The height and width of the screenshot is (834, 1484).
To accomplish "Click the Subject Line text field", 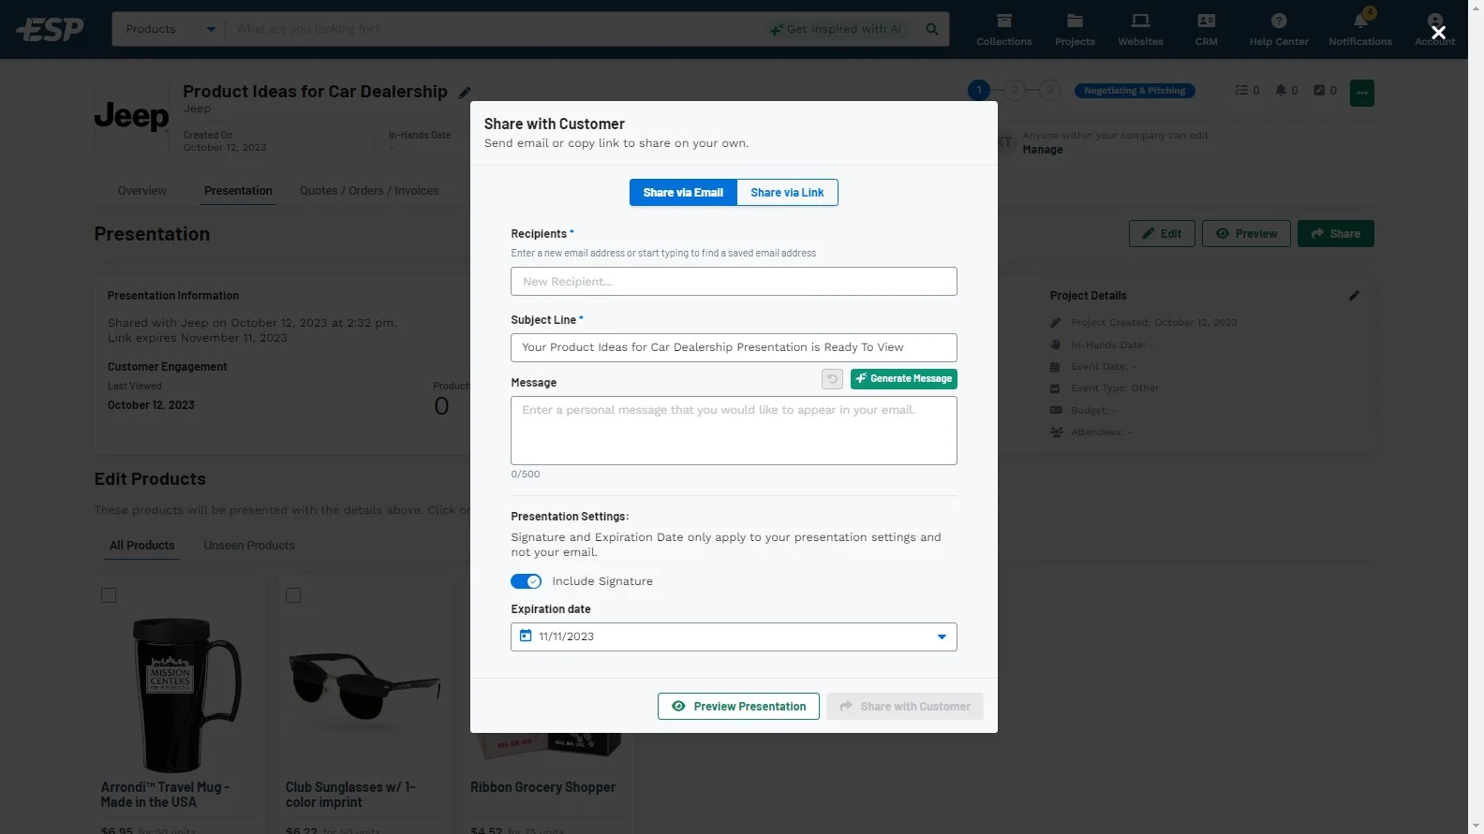I will point(734,347).
